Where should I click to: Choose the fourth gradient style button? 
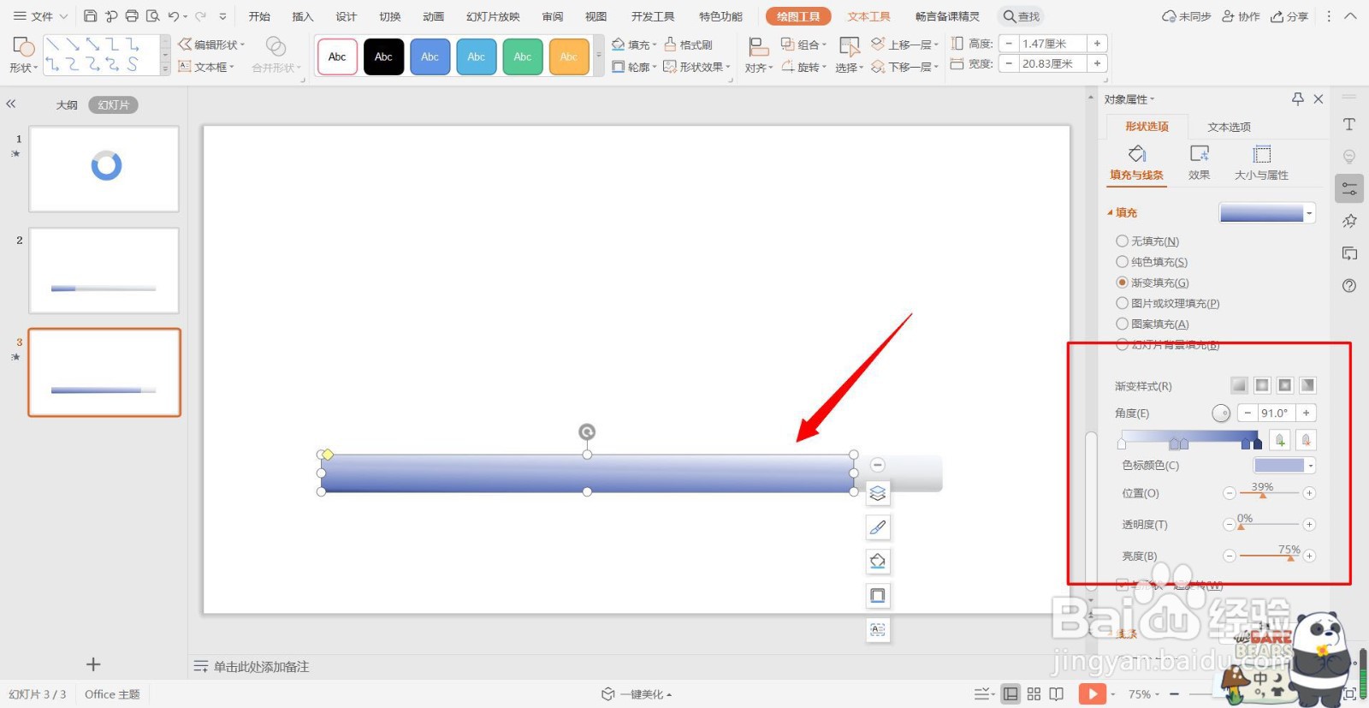click(1307, 385)
